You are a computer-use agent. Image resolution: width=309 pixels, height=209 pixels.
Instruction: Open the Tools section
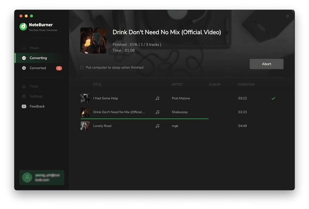point(42,86)
